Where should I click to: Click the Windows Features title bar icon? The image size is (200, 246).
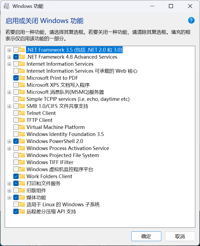pos(6,6)
